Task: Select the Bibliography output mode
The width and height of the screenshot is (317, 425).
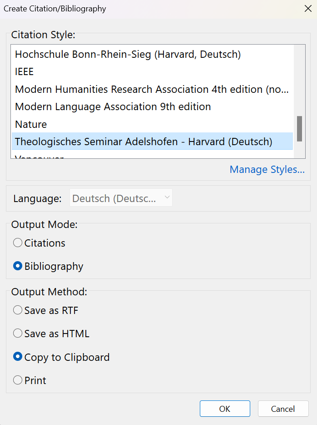Action: [x=48, y=266]
